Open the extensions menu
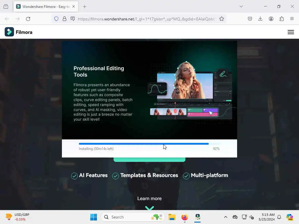The image size is (299, 224). click(x=281, y=19)
